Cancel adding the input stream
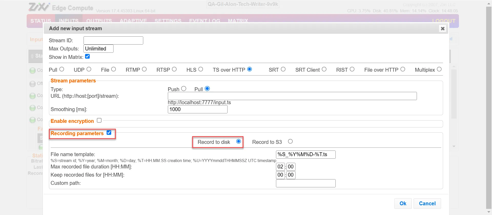 pyautogui.click(x=427, y=203)
